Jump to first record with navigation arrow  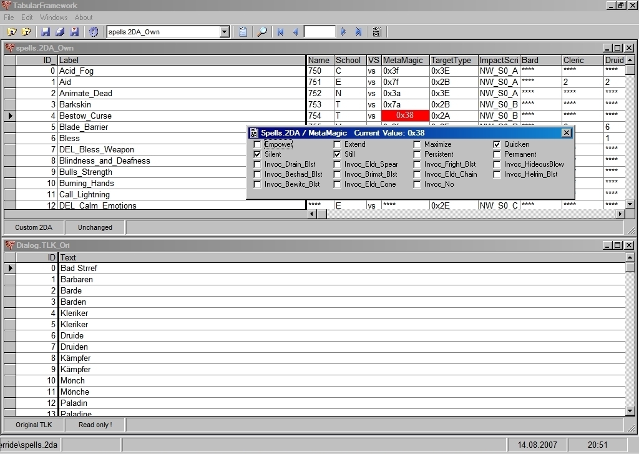coord(281,32)
